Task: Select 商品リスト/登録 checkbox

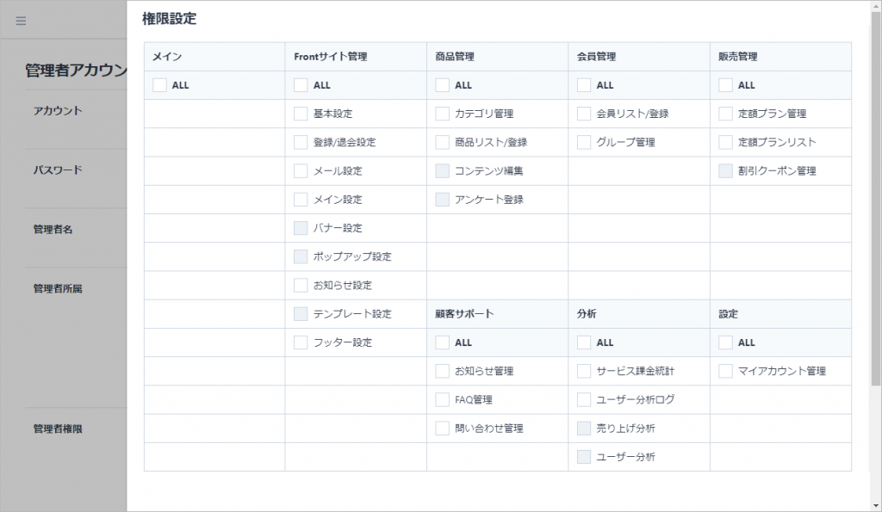Action: [x=443, y=142]
